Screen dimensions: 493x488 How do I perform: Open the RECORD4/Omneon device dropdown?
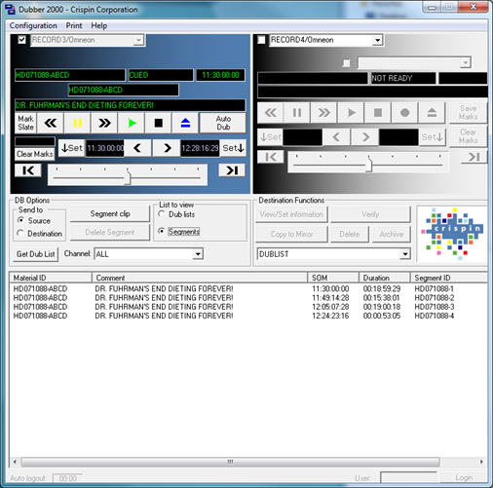pos(377,40)
